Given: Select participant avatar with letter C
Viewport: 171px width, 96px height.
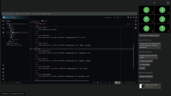Looking at the screenshot, I should coord(146,10).
